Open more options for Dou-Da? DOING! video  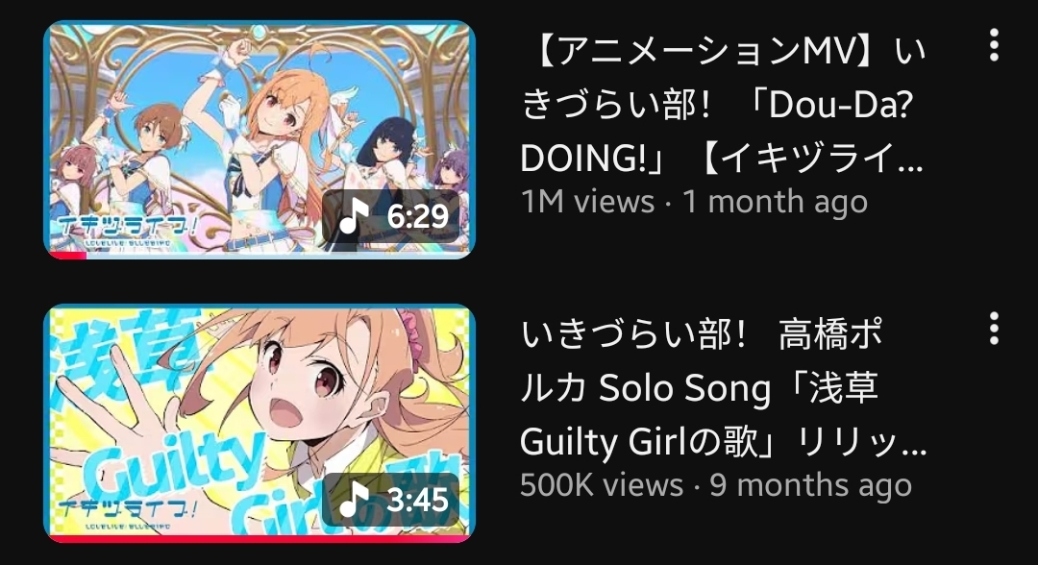tap(993, 46)
